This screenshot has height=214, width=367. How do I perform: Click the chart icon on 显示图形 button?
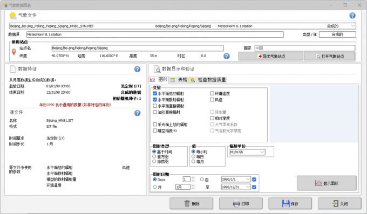pos(318,183)
